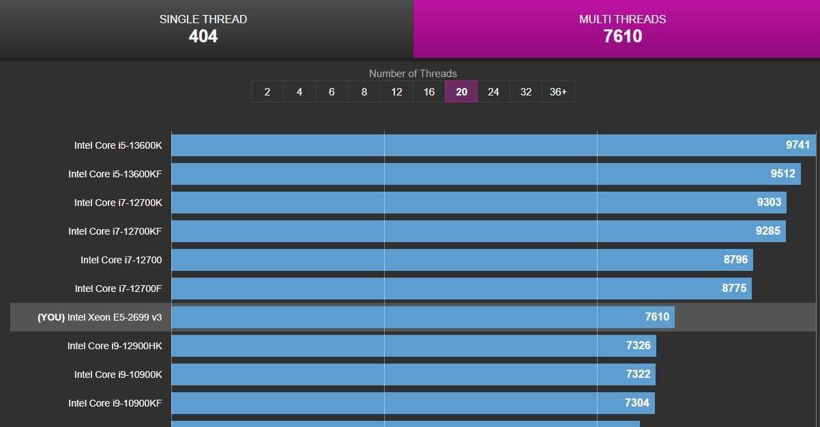820x427 pixels.
Task: Click the Intel Core i7-12700 label
Action: tap(121, 260)
